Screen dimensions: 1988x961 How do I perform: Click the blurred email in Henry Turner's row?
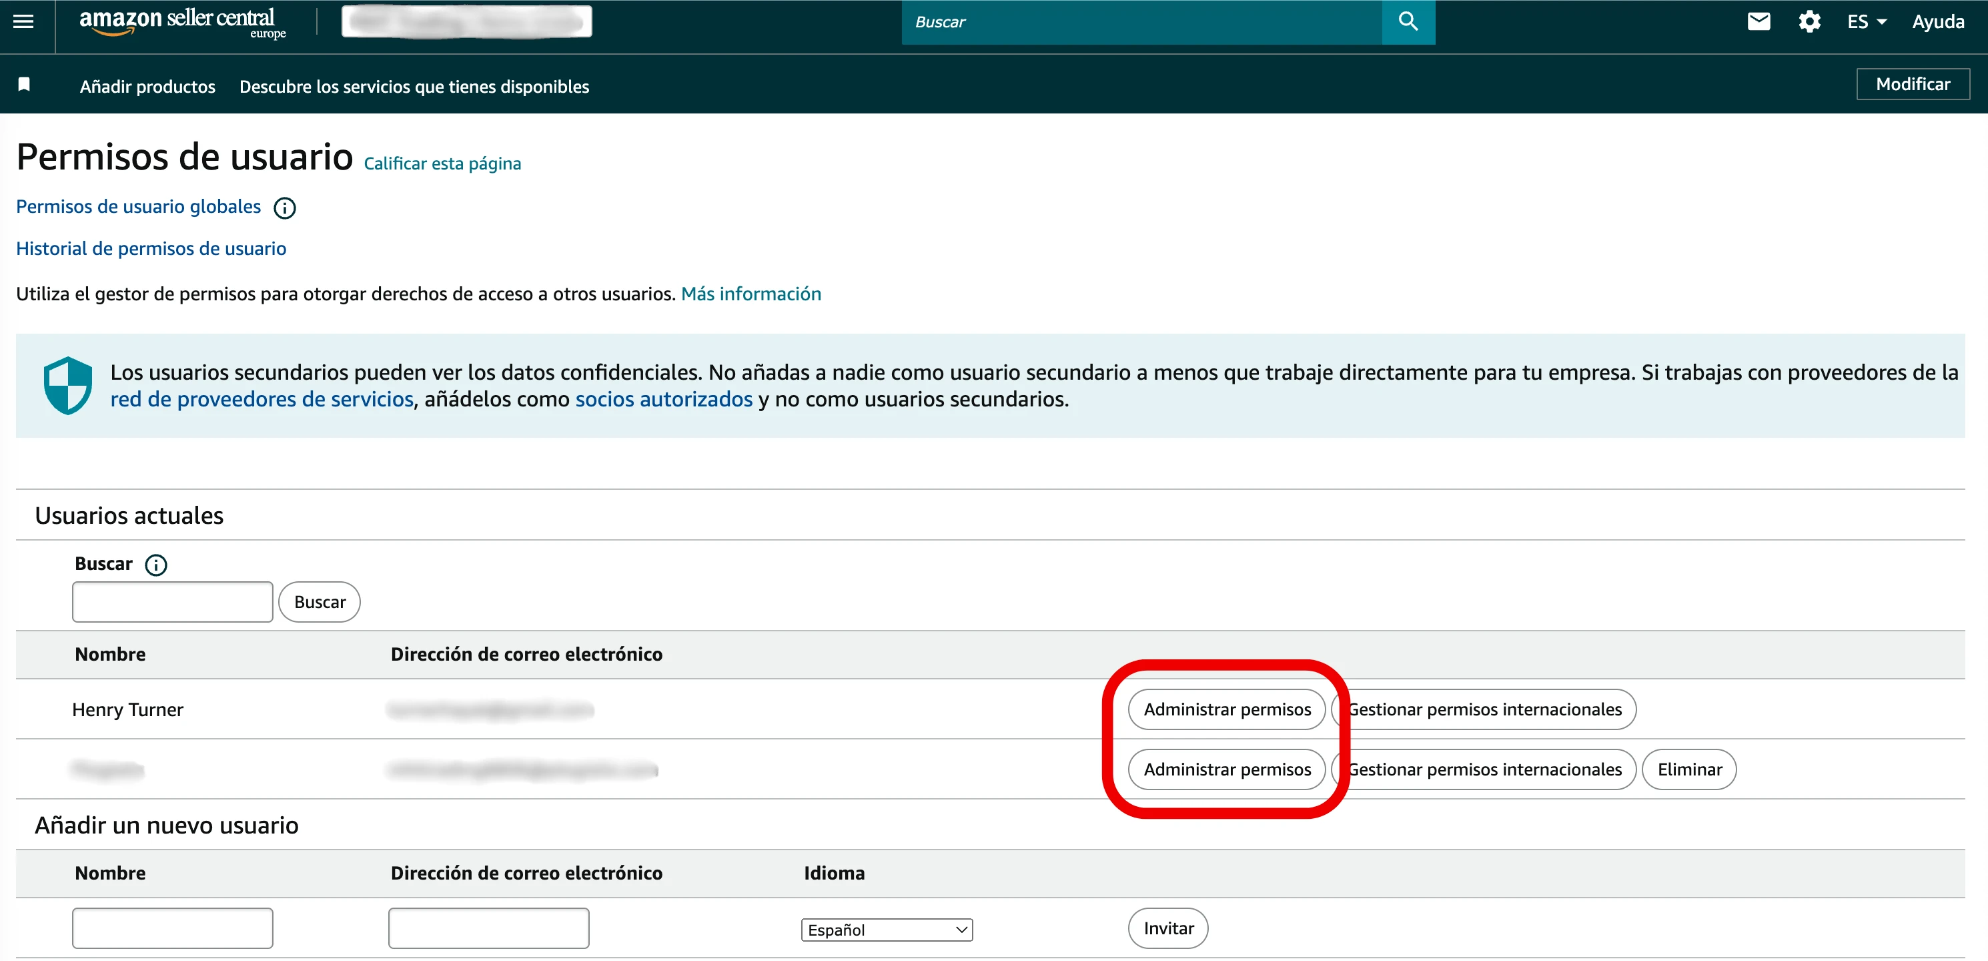tap(490, 709)
